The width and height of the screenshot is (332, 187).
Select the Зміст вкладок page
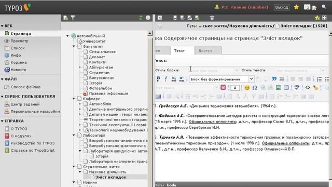[110, 177]
